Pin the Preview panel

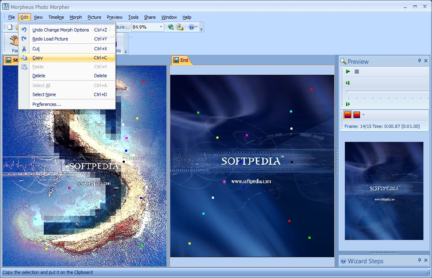419,61
